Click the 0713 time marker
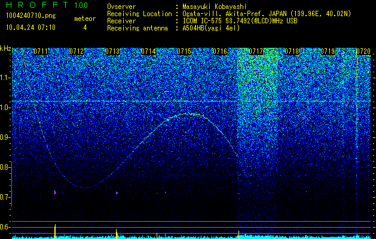 tap(112, 51)
